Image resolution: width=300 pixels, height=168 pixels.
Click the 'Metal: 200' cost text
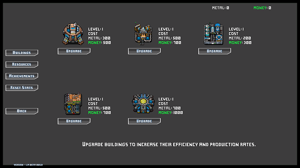click(240, 38)
